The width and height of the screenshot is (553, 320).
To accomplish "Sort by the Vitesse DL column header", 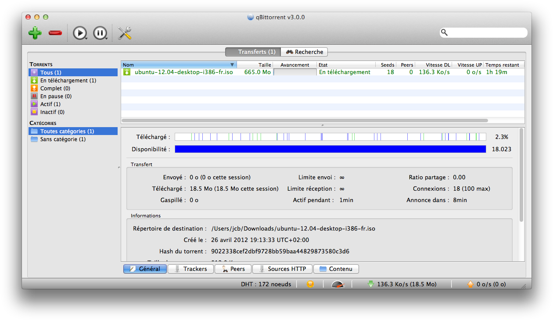I will coord(433,64).
